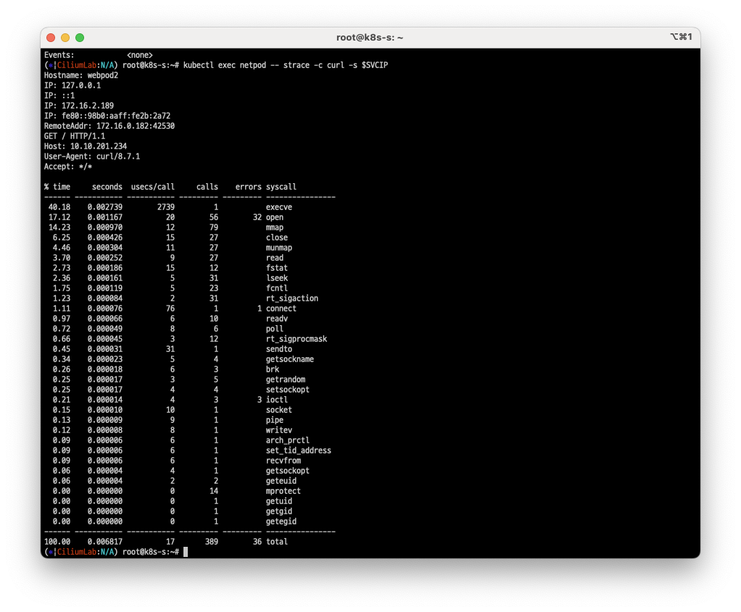Screen dimensions: 741x612
Task: Click the arch_prctl syscall name
Action: pyautogui.click(x=288, y=440)
